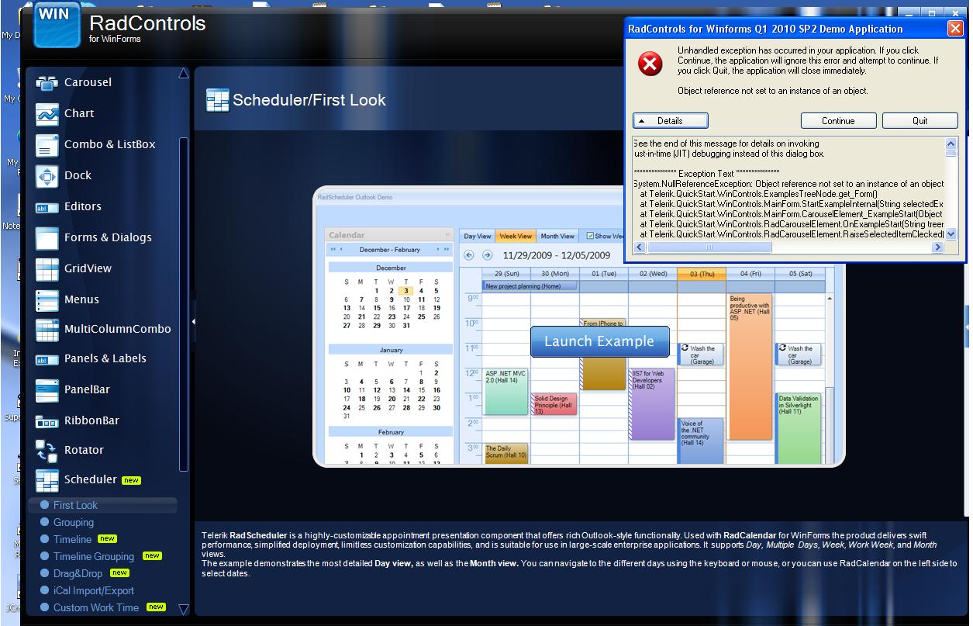973x626 pixels.
Task: Click the exception horizontal scrollbar thumb
Action: coord(709,247)
